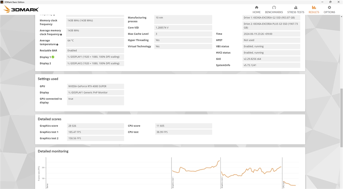Click the Drive 1 KIOXIA-EXCERIA G2 SSD entry

(x=271, y=18)
